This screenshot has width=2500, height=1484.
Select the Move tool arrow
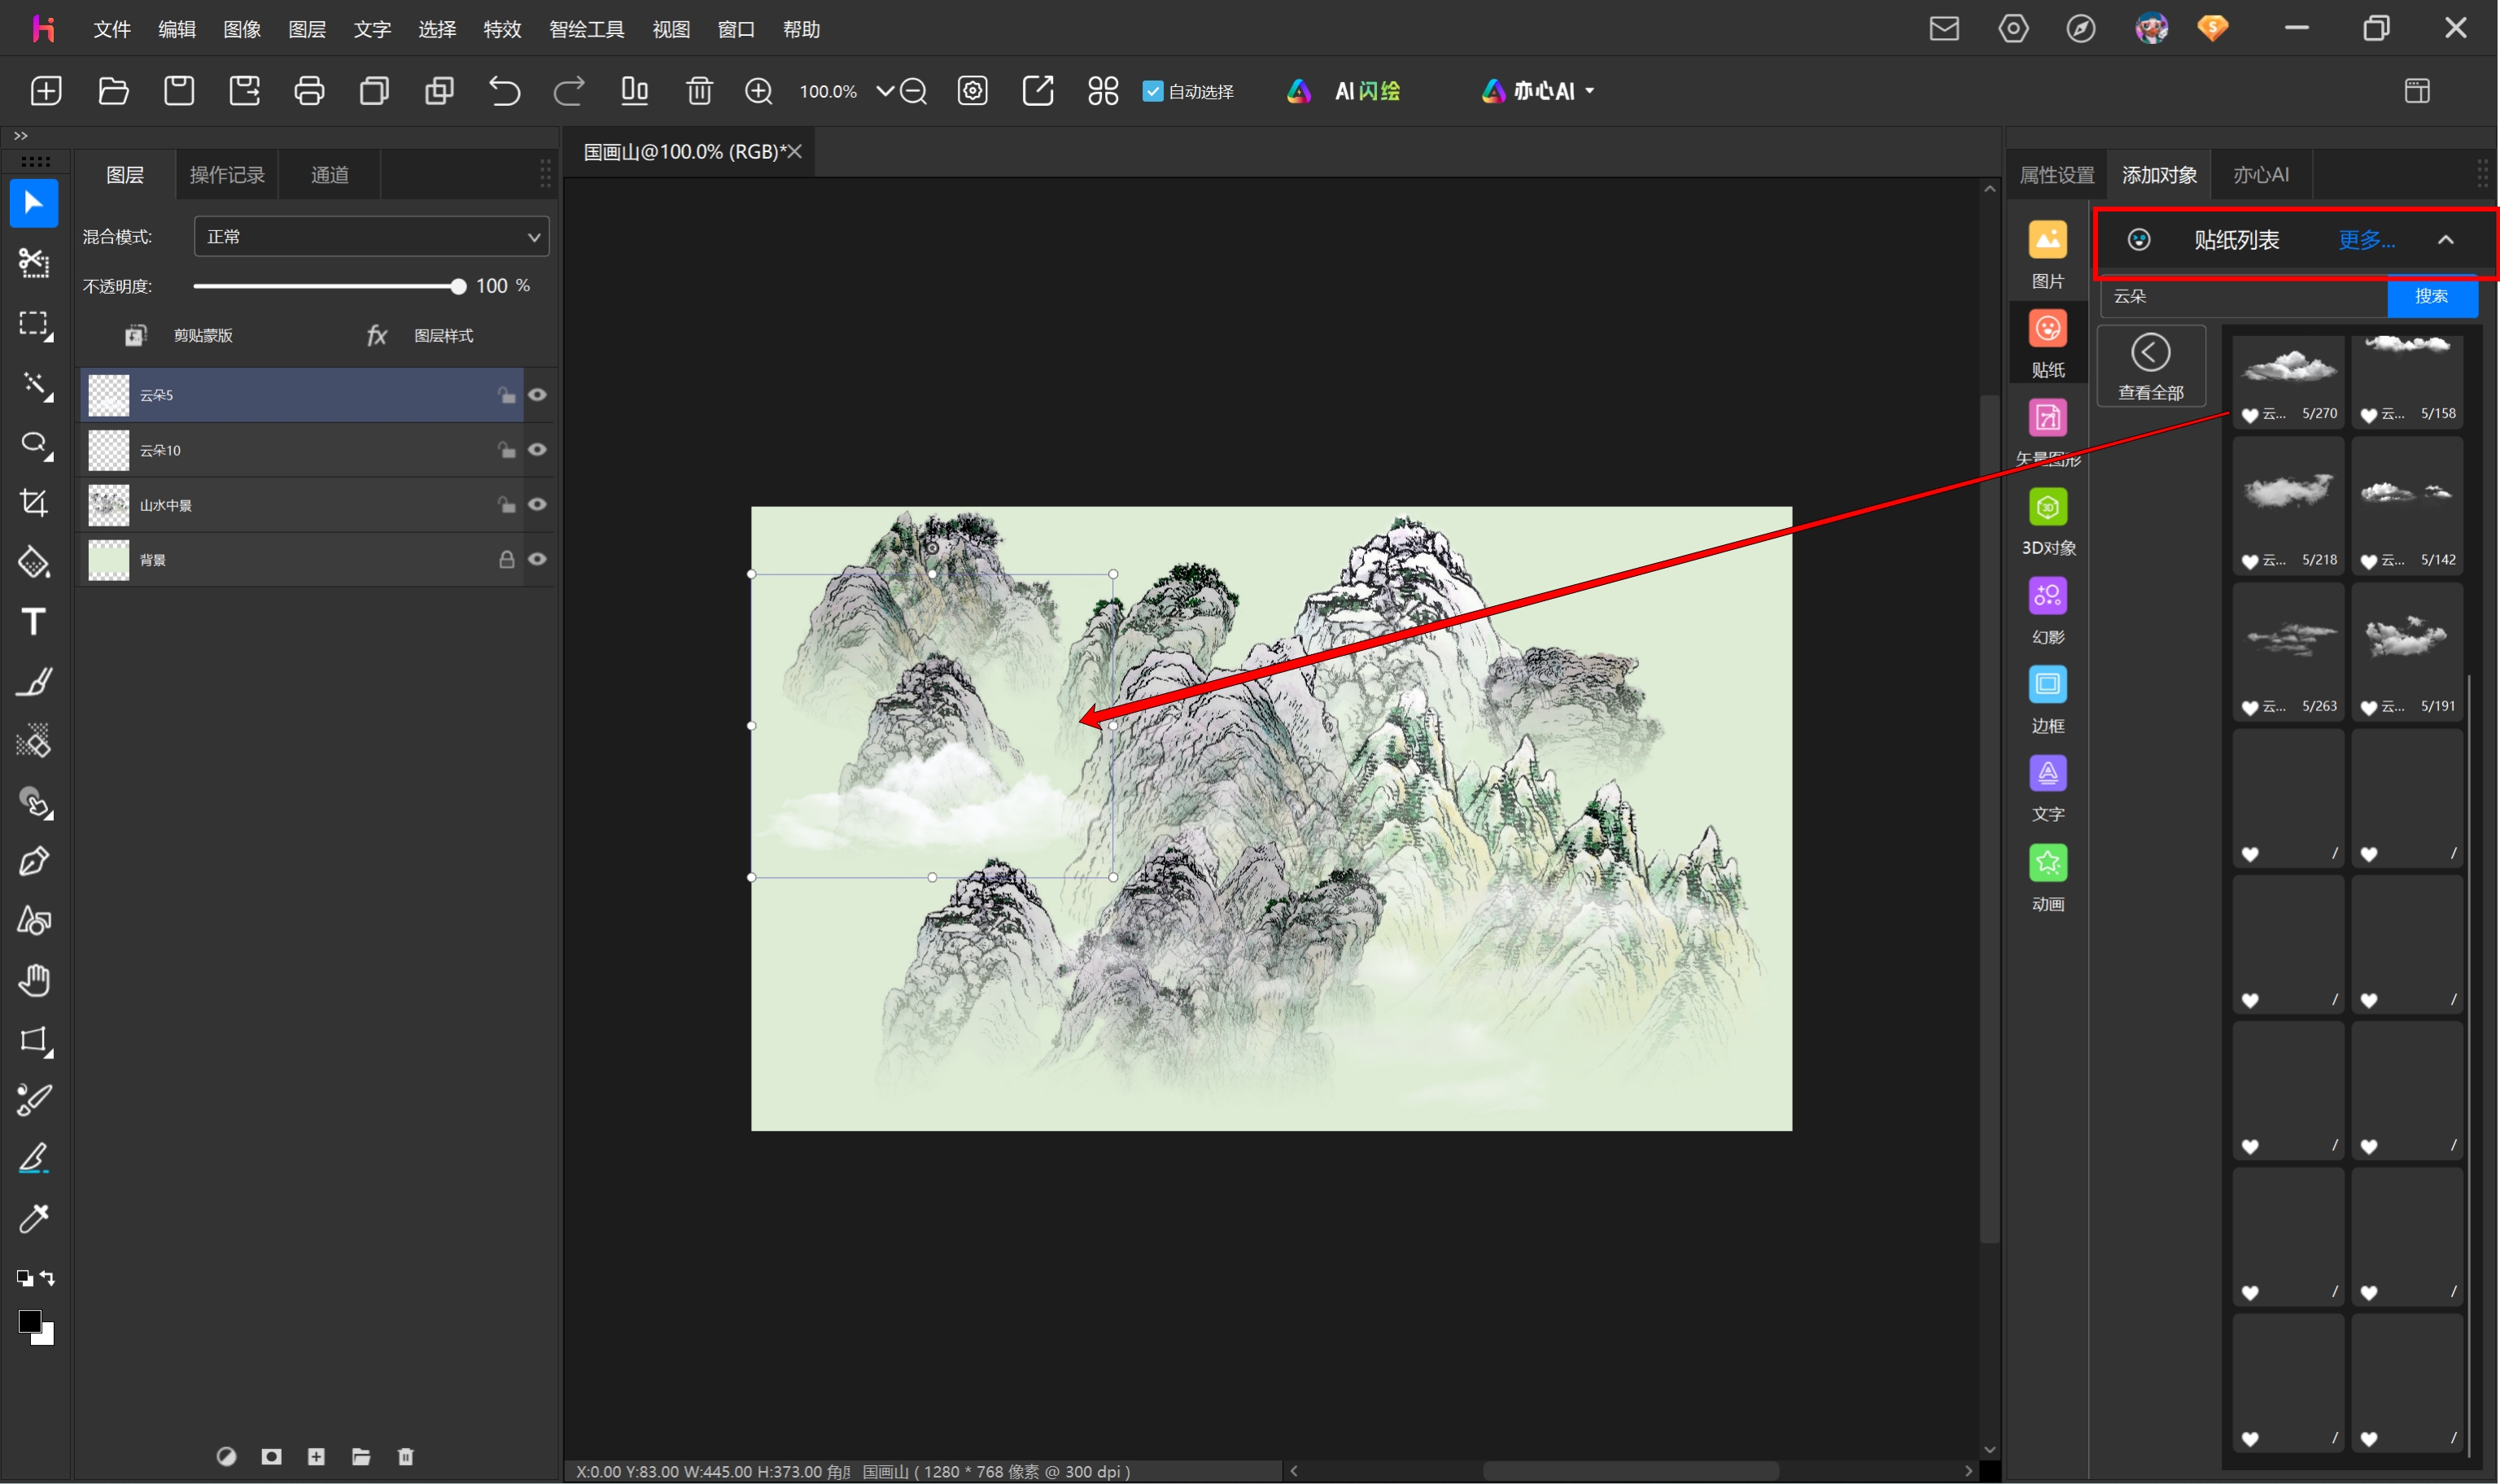34,203
